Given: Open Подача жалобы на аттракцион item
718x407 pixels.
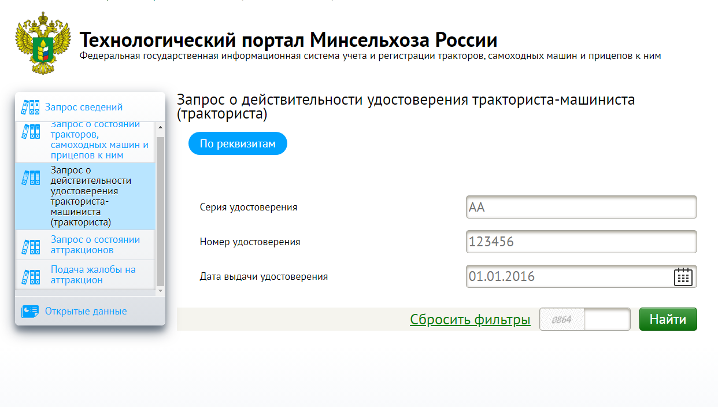Looking at the screenshot, I should click(x=93, y=275).
